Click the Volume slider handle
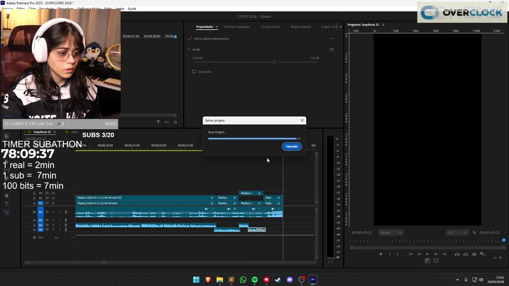 tap(274, 62)
